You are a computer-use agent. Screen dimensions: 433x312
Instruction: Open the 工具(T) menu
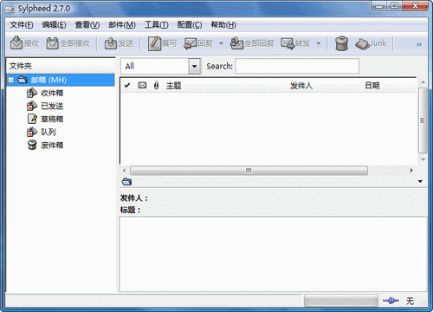(x=157, y=25)
